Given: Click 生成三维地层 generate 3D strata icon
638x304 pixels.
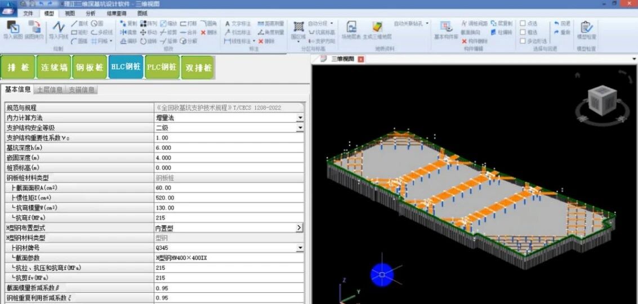Looking at the screenshot, I should coord(377,29).
